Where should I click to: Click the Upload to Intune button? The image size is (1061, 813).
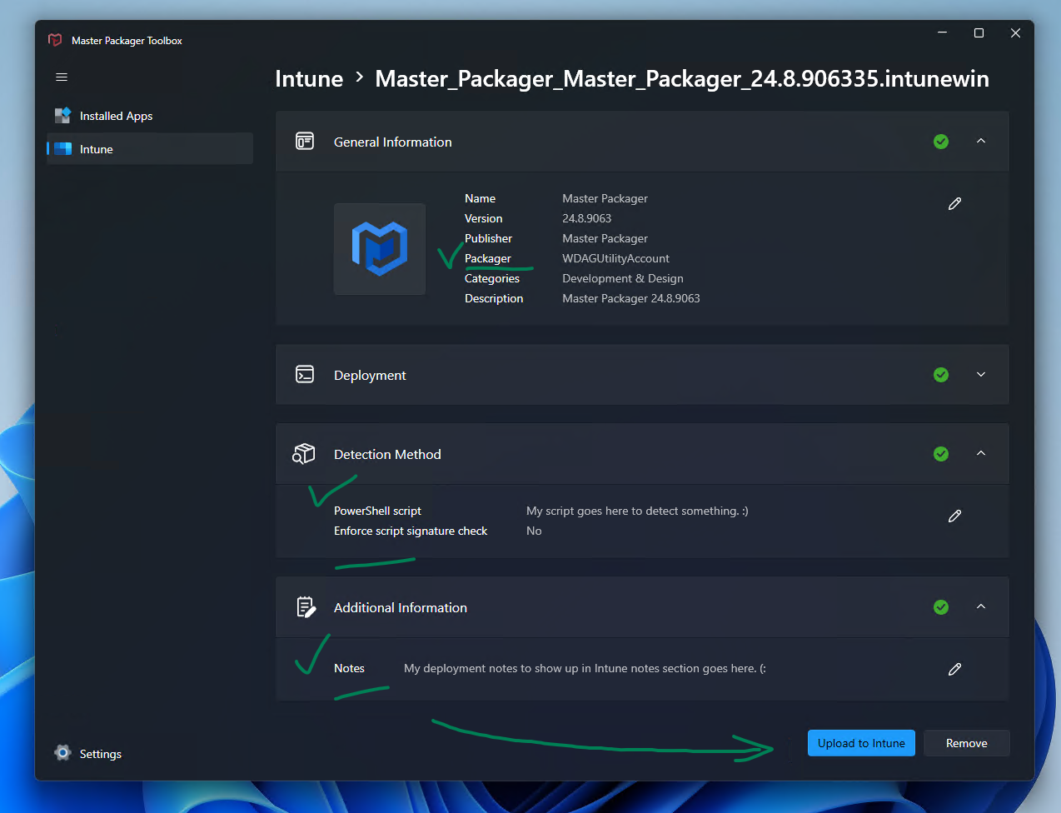click(861, 743)
